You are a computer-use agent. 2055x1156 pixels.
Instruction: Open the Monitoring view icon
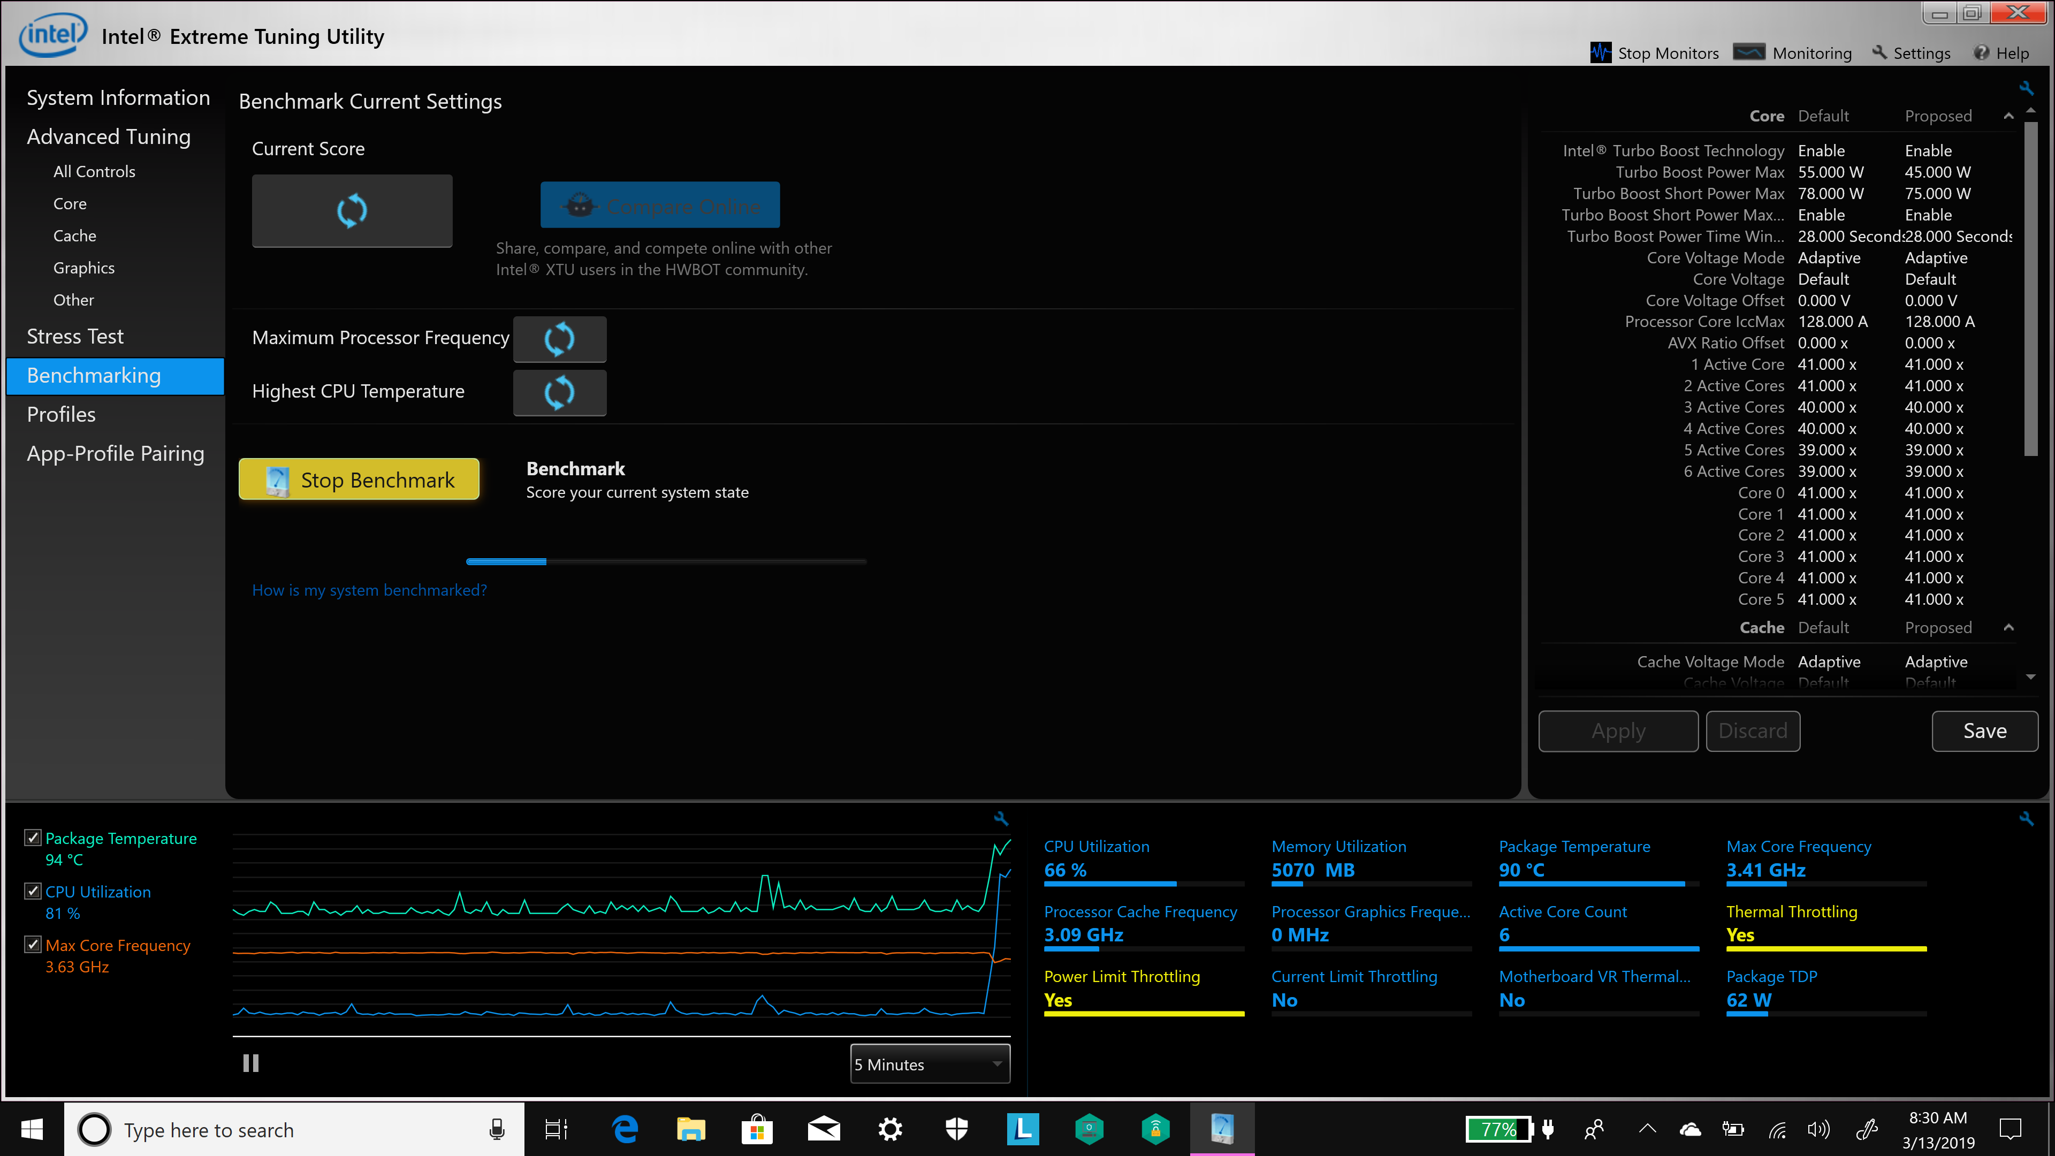pos(1749,52)
